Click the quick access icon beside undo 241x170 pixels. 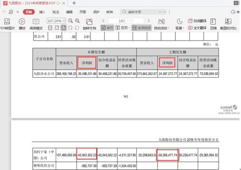tap(11, 12)
